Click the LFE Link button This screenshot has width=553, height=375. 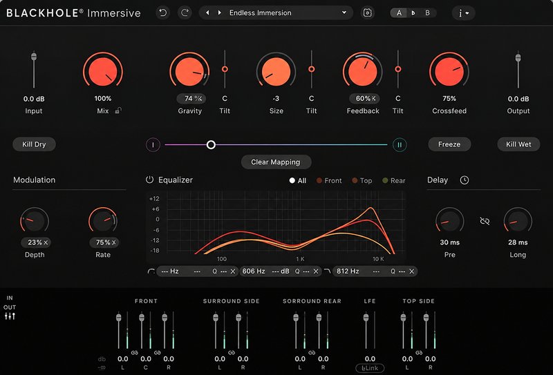pyautogui.click(x=370, y=368)
